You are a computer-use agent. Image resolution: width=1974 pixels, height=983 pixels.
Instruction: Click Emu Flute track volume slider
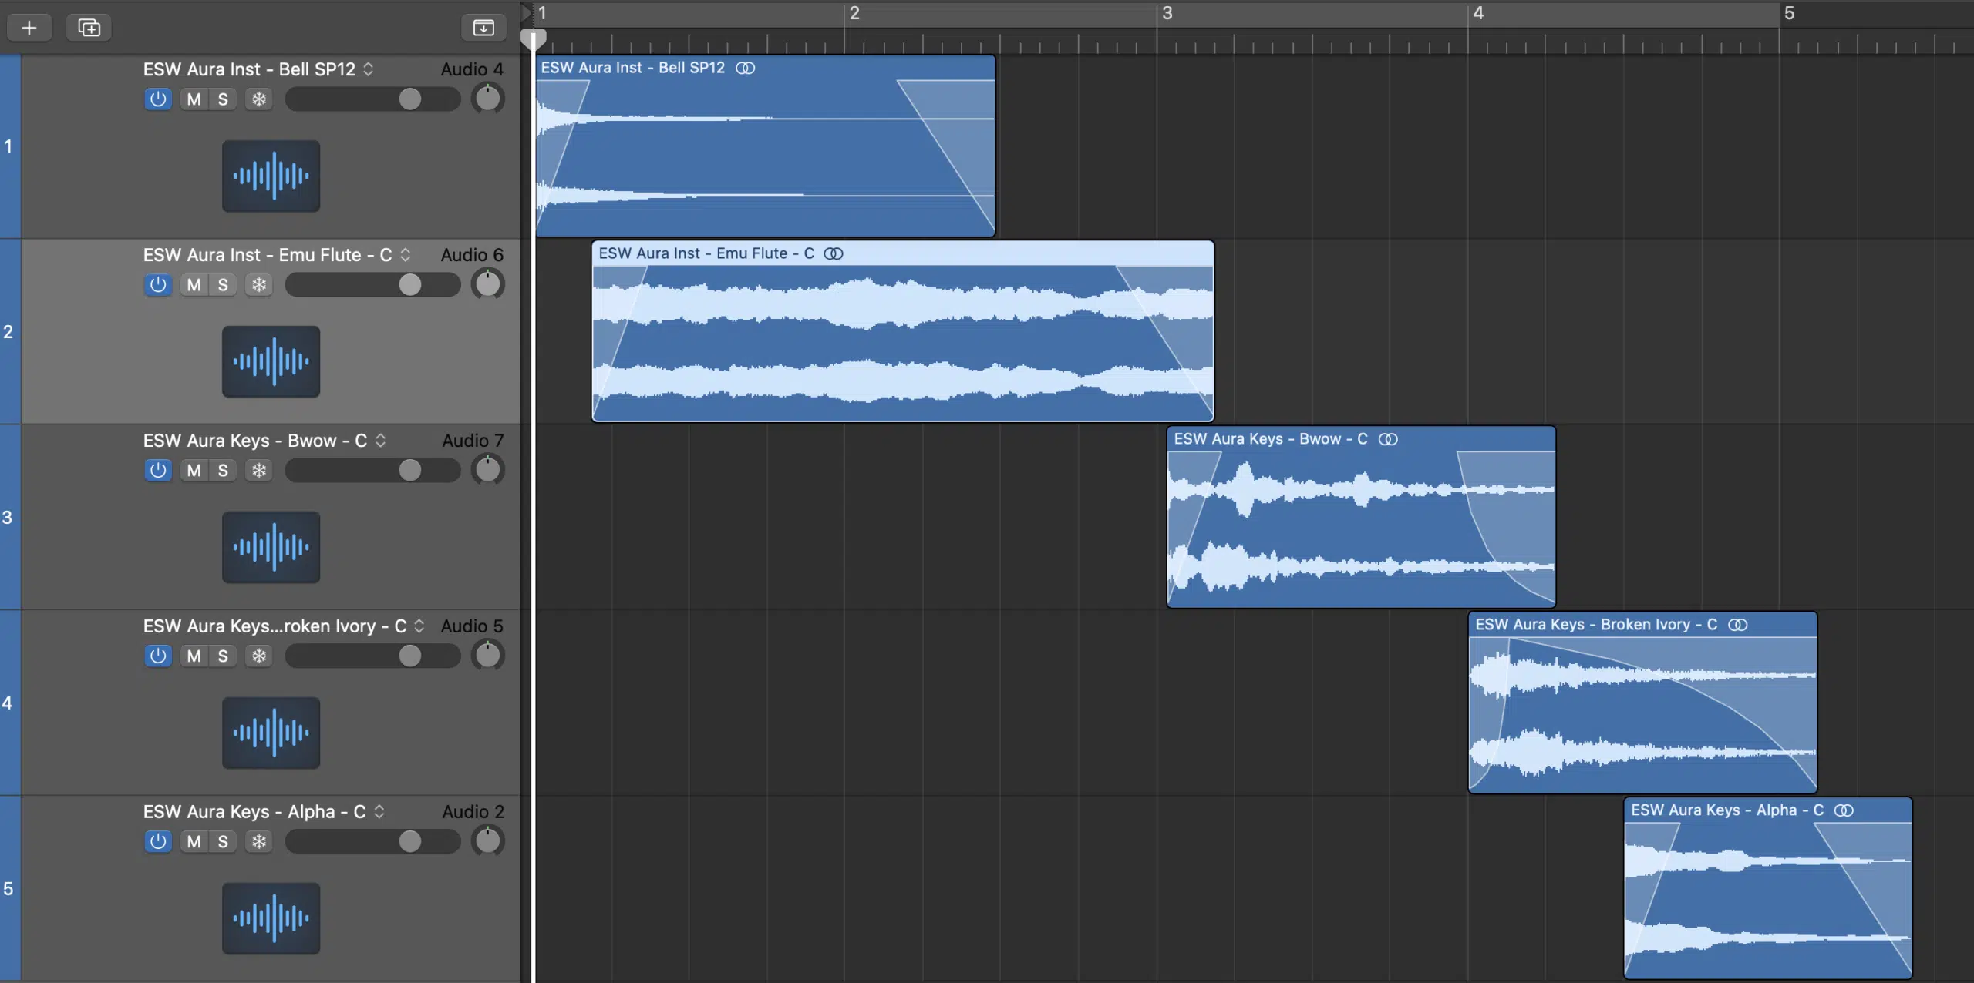coord(372,285)
